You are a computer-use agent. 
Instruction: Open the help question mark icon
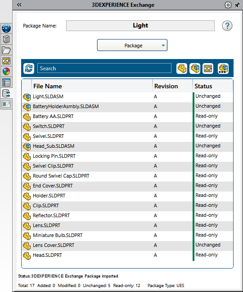227,26
